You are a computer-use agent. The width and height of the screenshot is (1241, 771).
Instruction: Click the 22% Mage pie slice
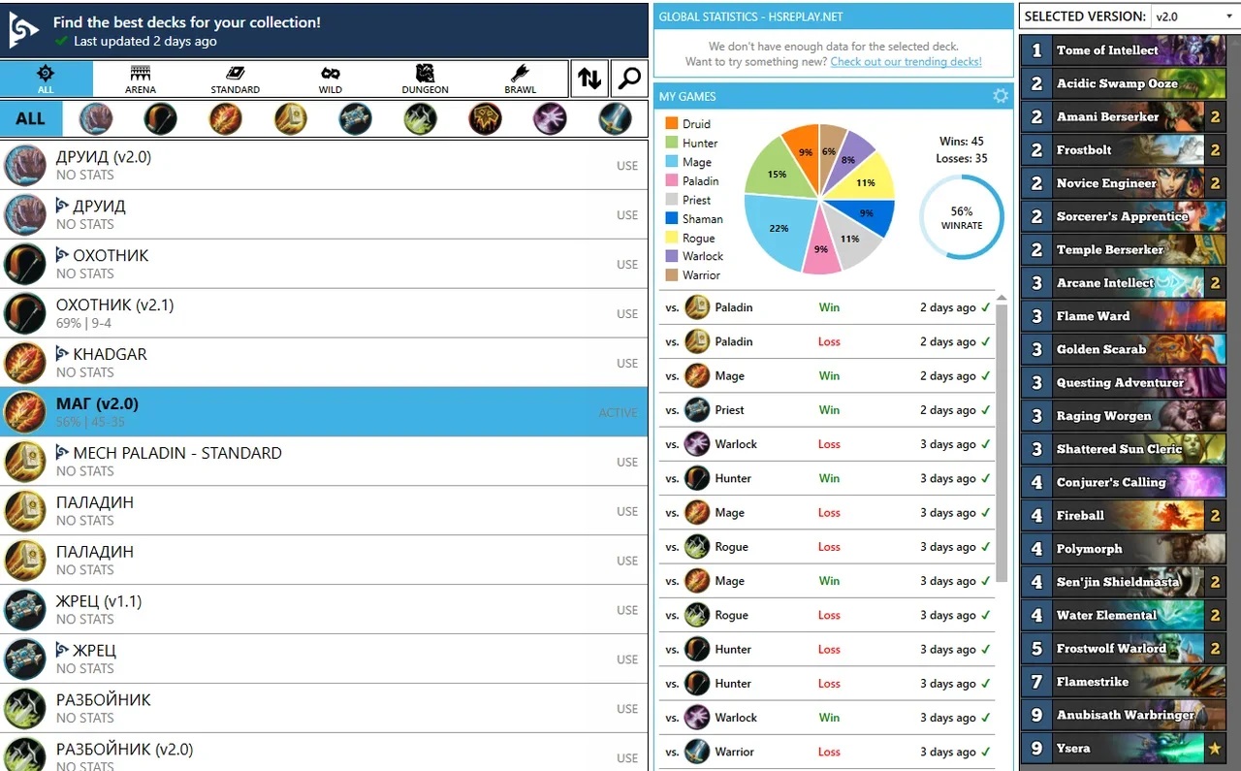779,228
